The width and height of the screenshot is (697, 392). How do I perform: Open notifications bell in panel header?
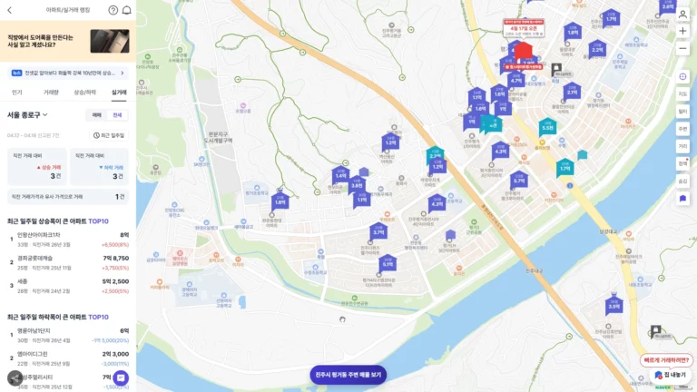(x=127, y=10)
